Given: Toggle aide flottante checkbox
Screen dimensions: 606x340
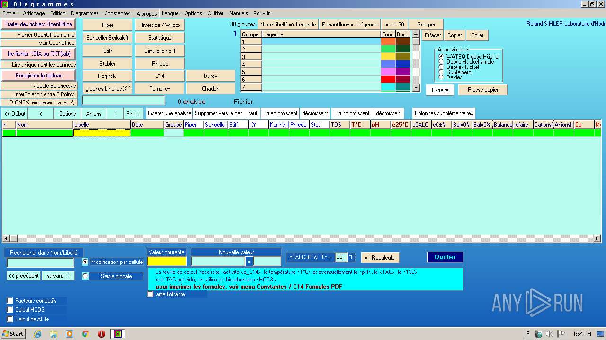Looking at the screenshot, I should 151,294.
